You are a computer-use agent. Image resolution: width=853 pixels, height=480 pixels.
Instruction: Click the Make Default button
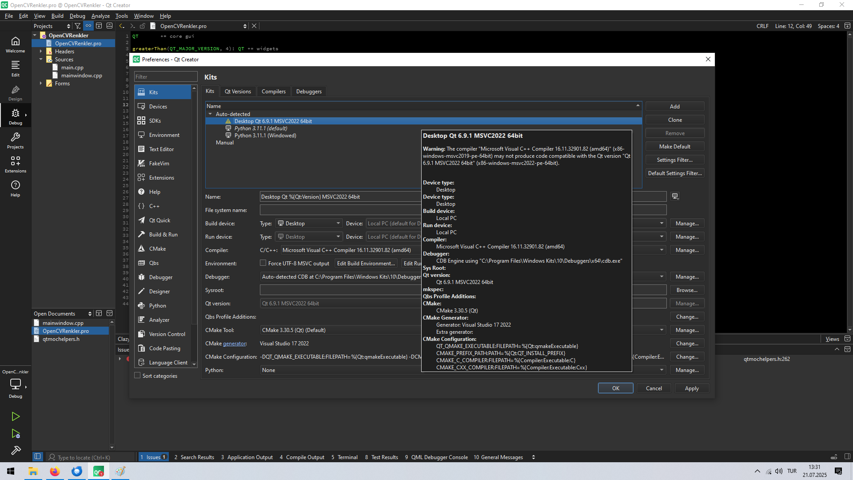tap(675, 147)
